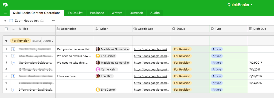The width and height of the screenshot is (274, 98).
Task: Click Loni Kim's avatar photo
Action: coord(98,76)
